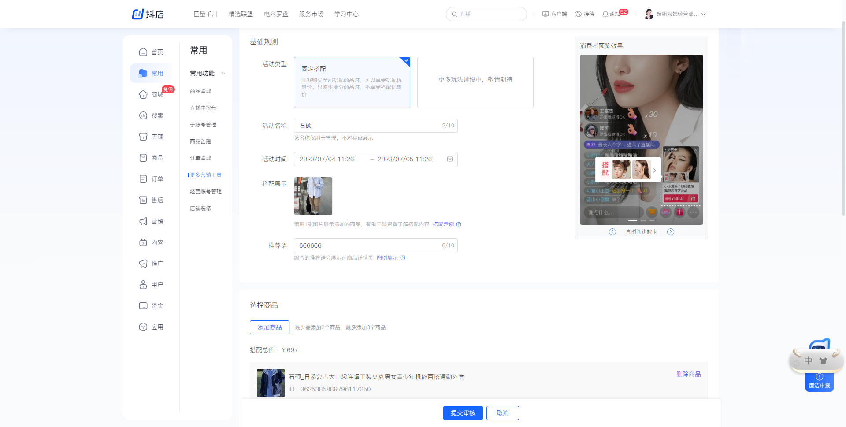Click uploaded 搭配展示 outfit image
The image size is (846, 427).
[313, 196]
